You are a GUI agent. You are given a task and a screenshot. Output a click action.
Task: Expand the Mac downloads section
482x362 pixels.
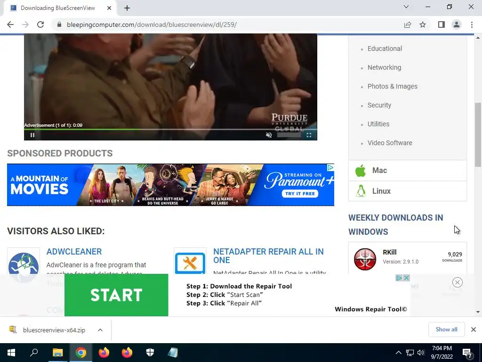408,171
